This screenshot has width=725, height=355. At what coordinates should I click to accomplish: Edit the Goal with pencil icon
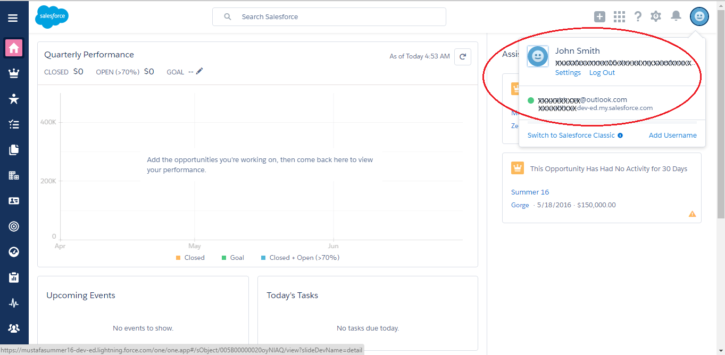[199, 71]
